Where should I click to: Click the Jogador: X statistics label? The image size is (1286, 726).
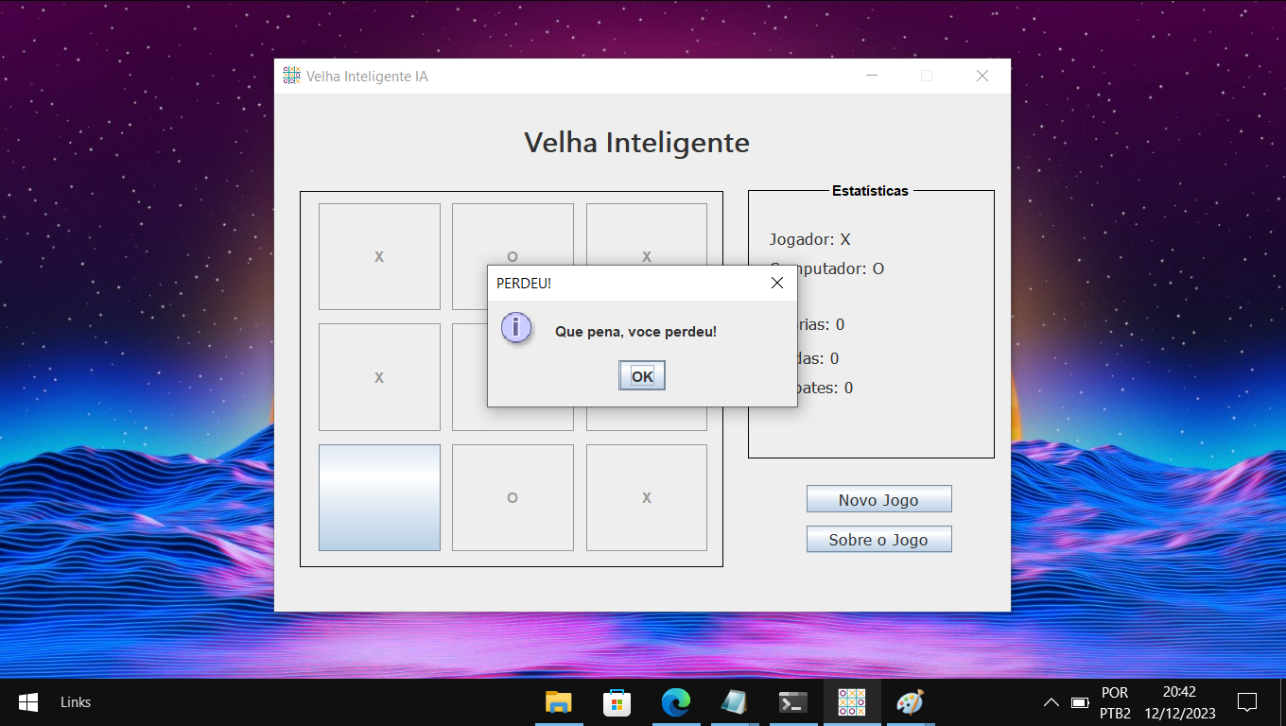click(809, 239)
